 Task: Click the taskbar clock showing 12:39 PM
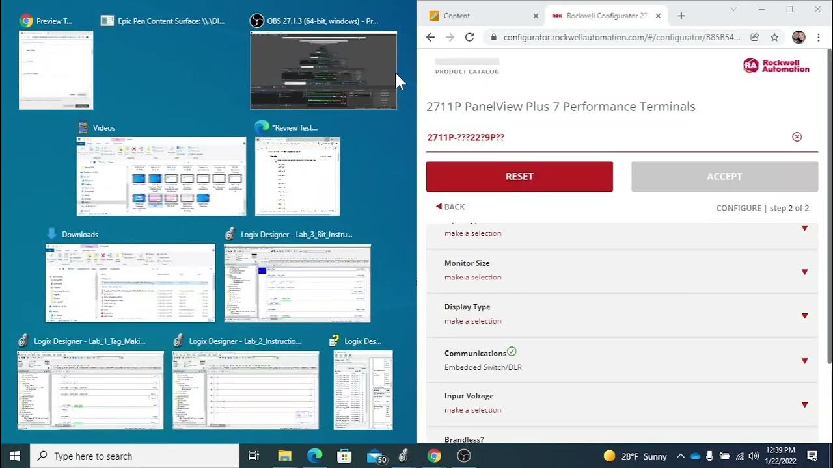[780, 456]
